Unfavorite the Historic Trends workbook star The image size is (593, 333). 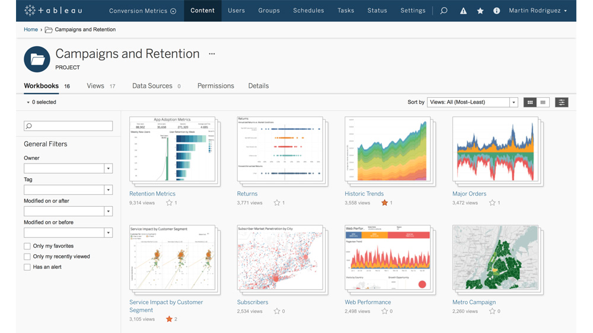pyautogui.click(x=384, y=203)
